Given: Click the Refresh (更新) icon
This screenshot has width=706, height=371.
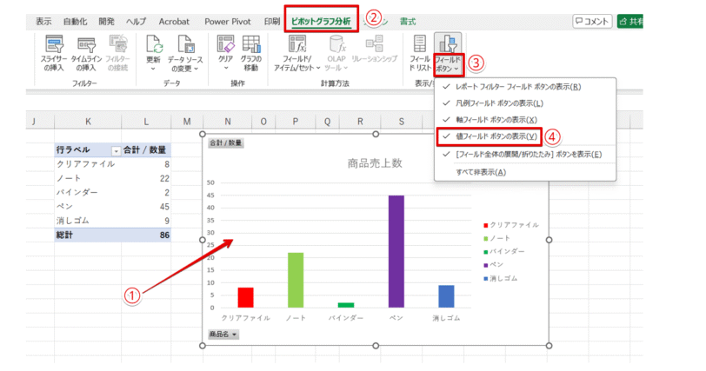Looking at the screenshot, I should pos(153,45).
